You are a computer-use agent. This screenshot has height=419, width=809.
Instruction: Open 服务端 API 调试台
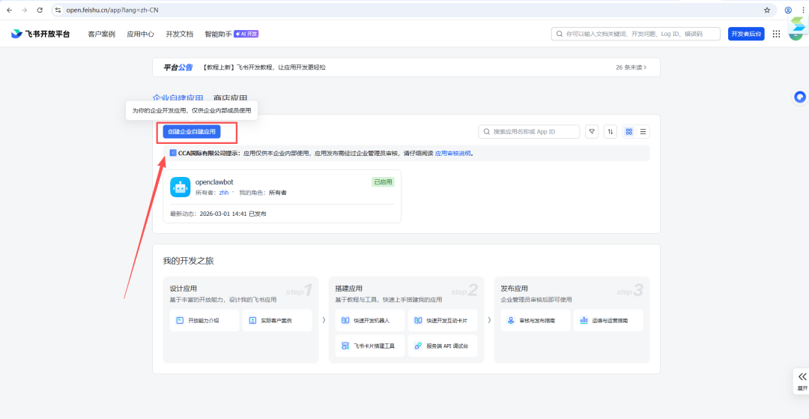(443, 346)
